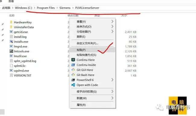196x116 pixels.
Task: Click the UninstallerData folder icon
Action: pos(11,27)
